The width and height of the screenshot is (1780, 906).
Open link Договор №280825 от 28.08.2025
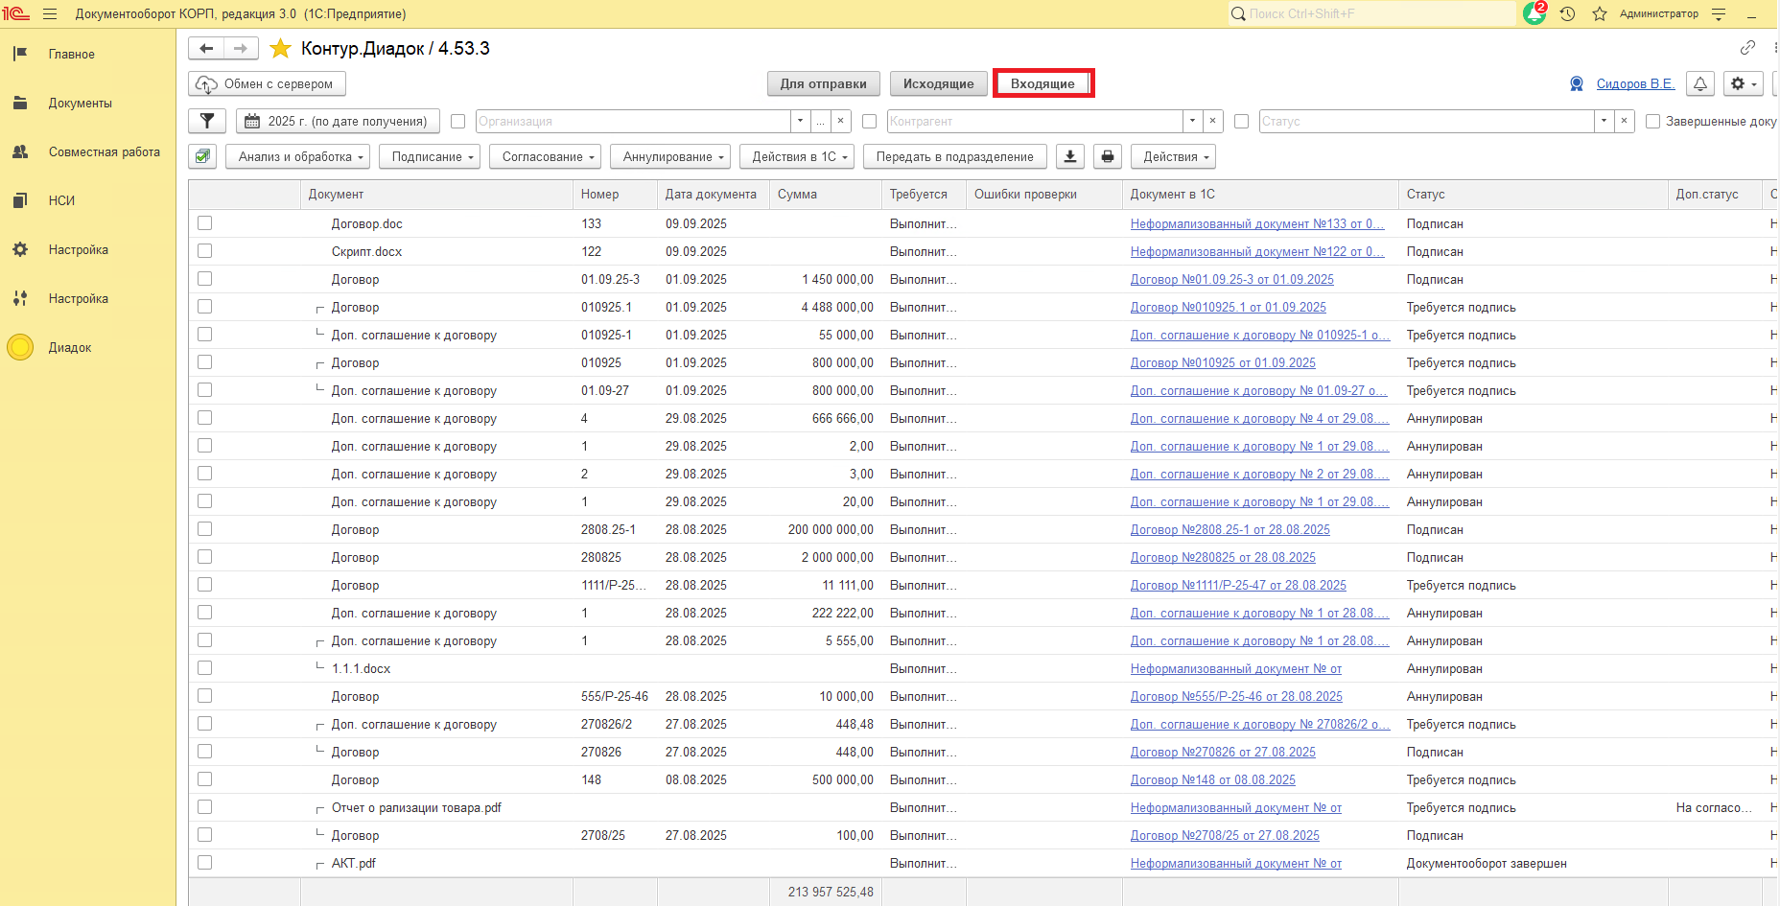(1223, 557)
